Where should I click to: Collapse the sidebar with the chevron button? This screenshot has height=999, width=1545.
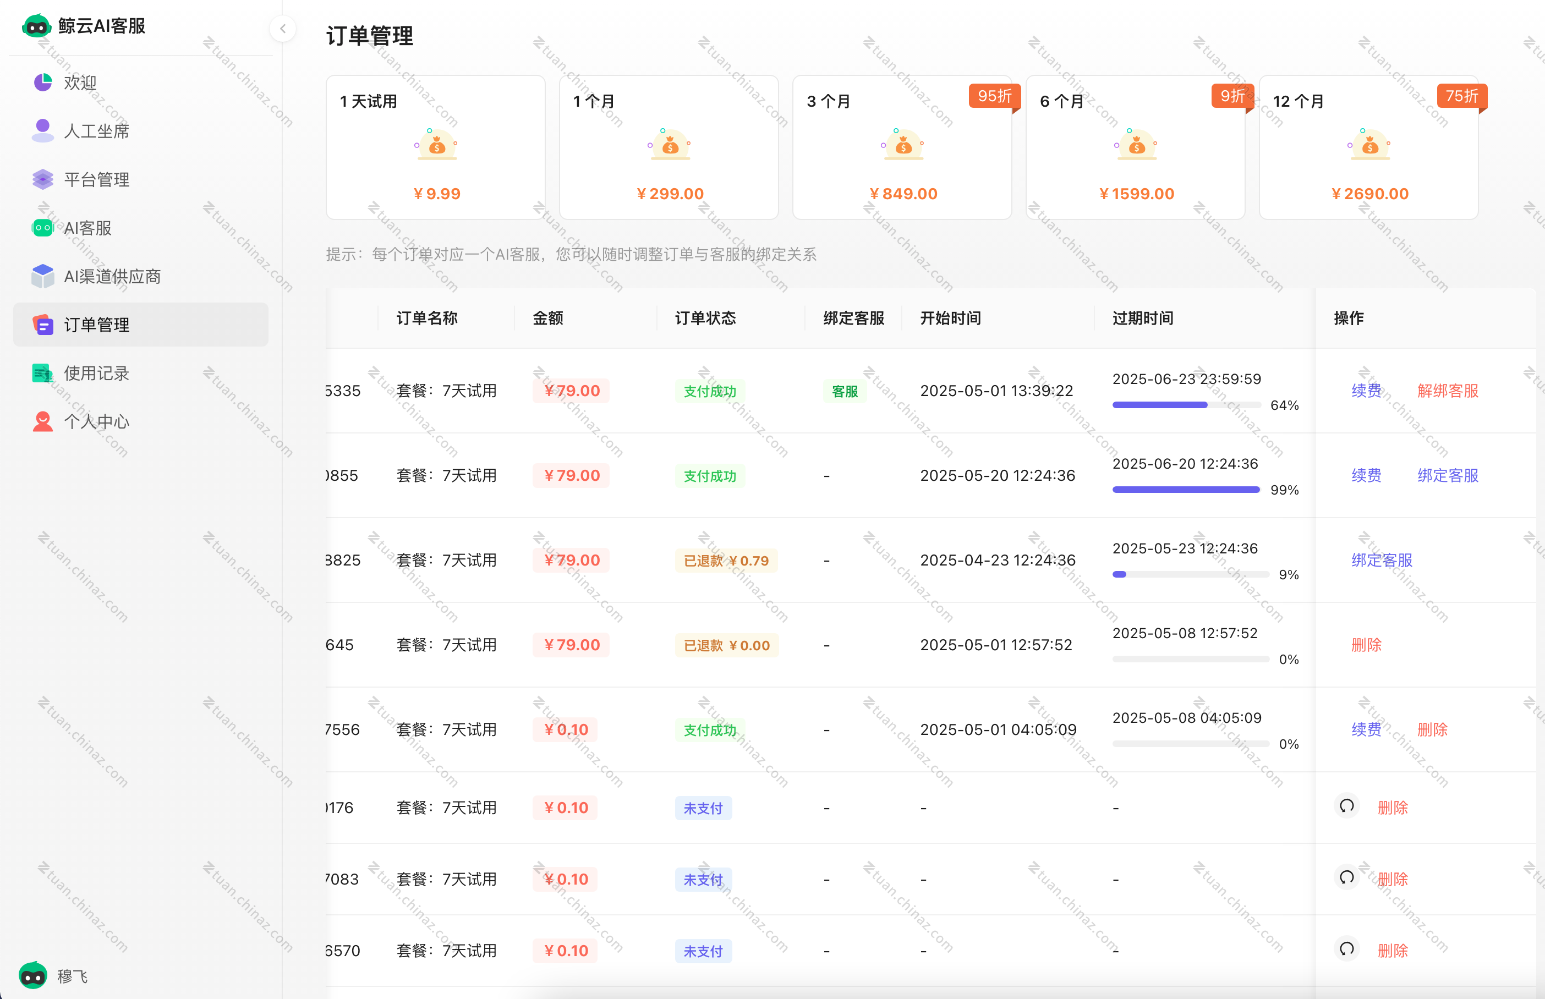click(283, 29)
